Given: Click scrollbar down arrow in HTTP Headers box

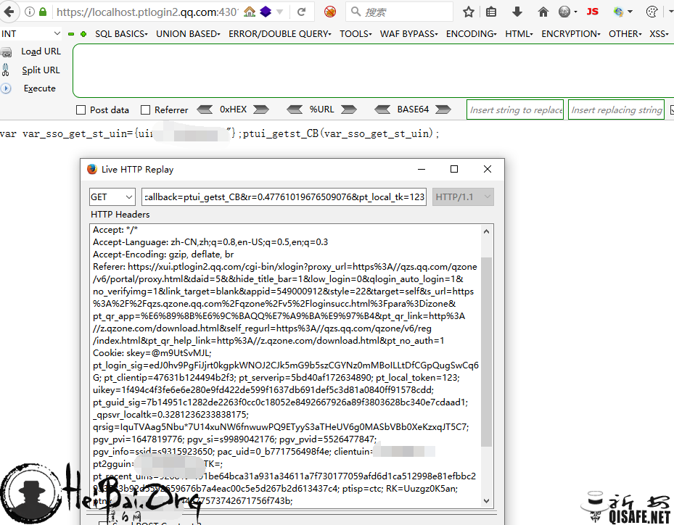Looking at the screenshot, I should (x=486, y=500).
